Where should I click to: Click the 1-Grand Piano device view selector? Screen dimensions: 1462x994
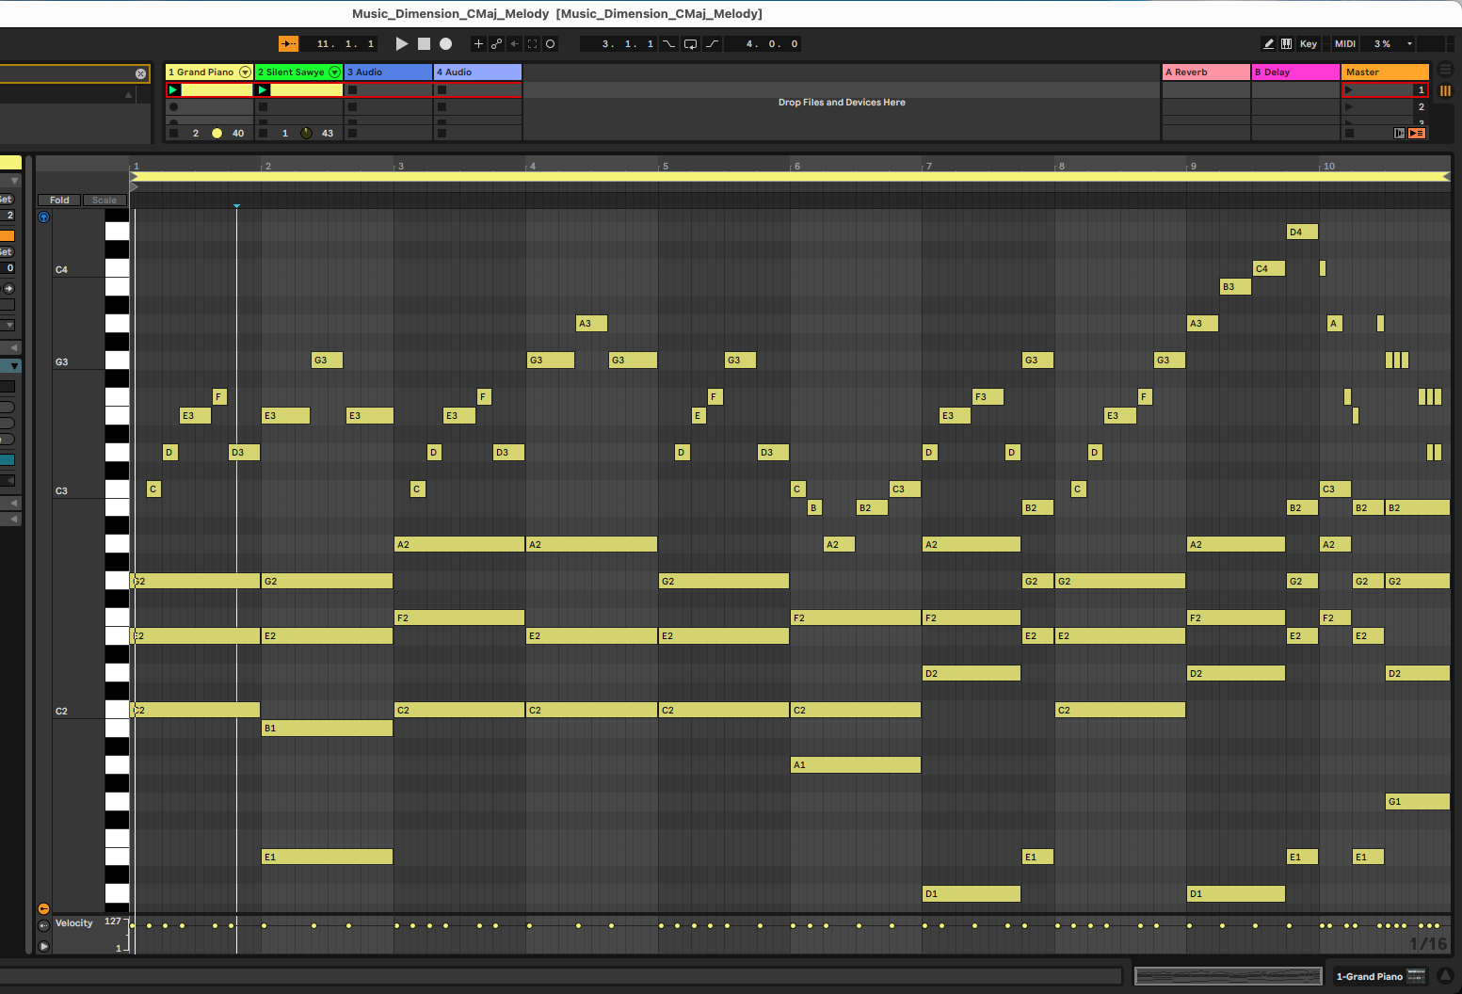click(x=1379, y=976)
